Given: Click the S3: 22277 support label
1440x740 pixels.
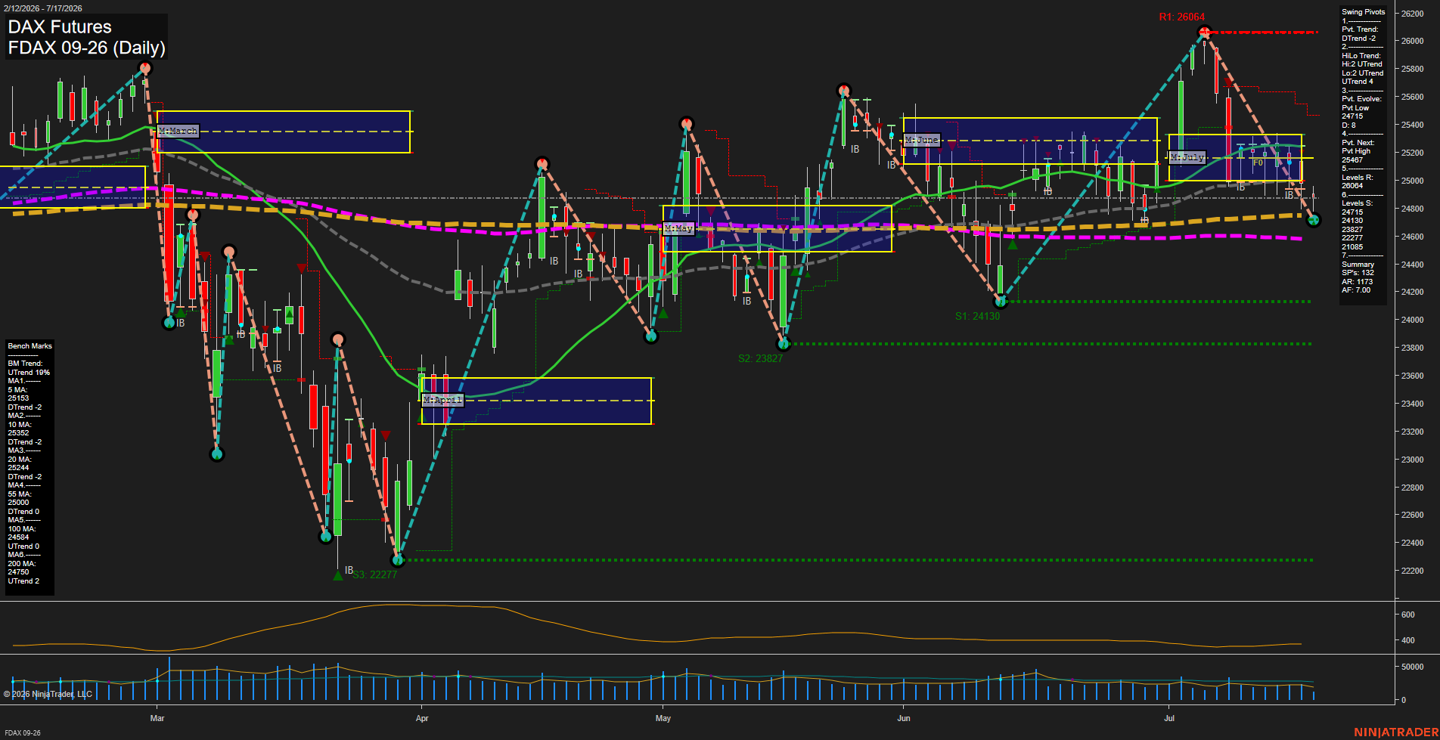Looking at the screenshot, I should [x=375, y=574].
